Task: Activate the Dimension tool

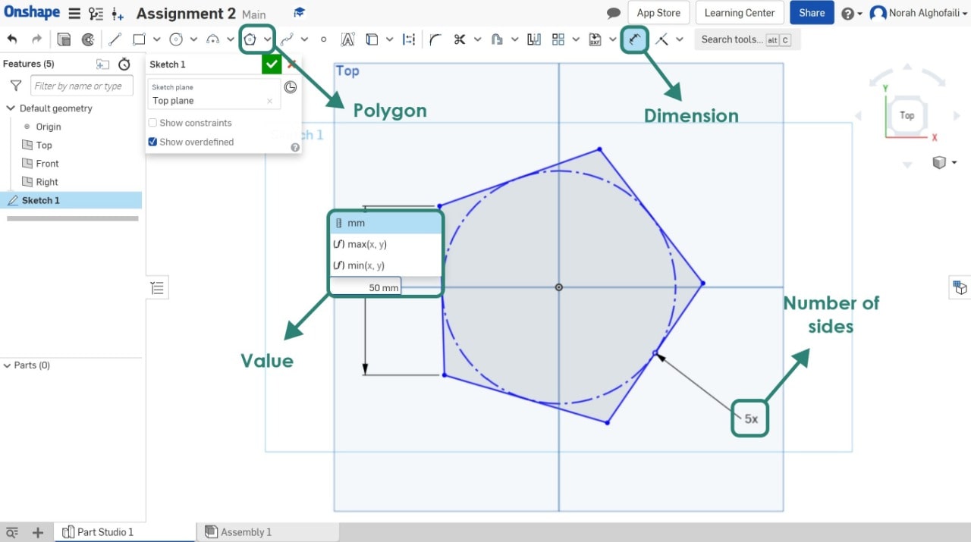Action: coord(635,39)
